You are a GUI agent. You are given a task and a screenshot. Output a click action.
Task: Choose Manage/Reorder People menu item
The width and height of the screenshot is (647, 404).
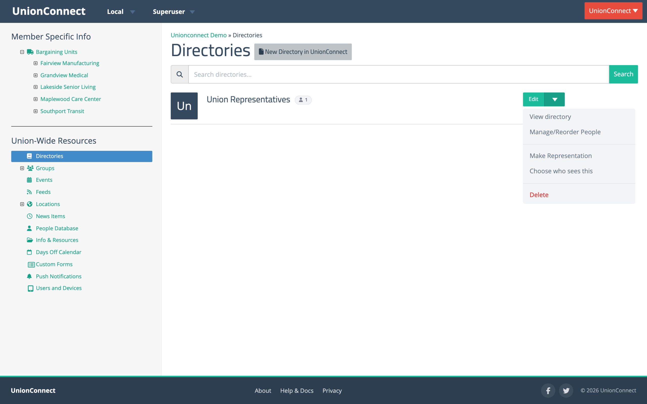tap(565, 132)
